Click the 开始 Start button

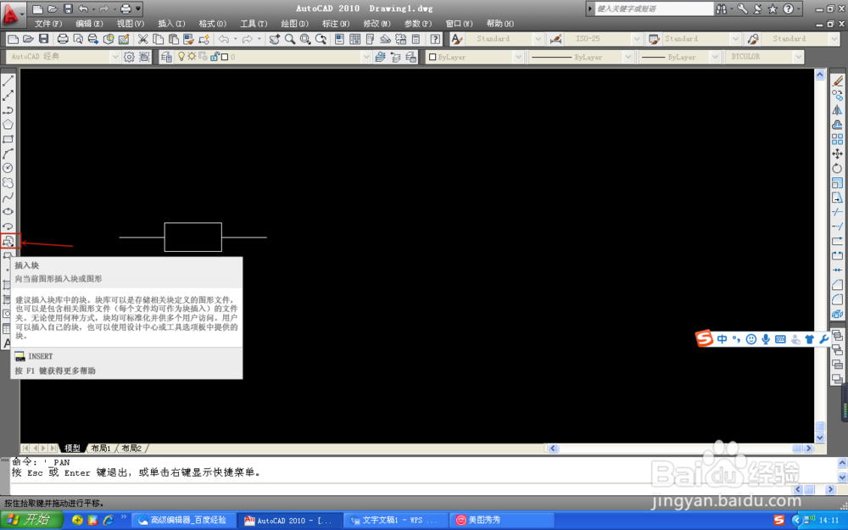click(31, 521)
